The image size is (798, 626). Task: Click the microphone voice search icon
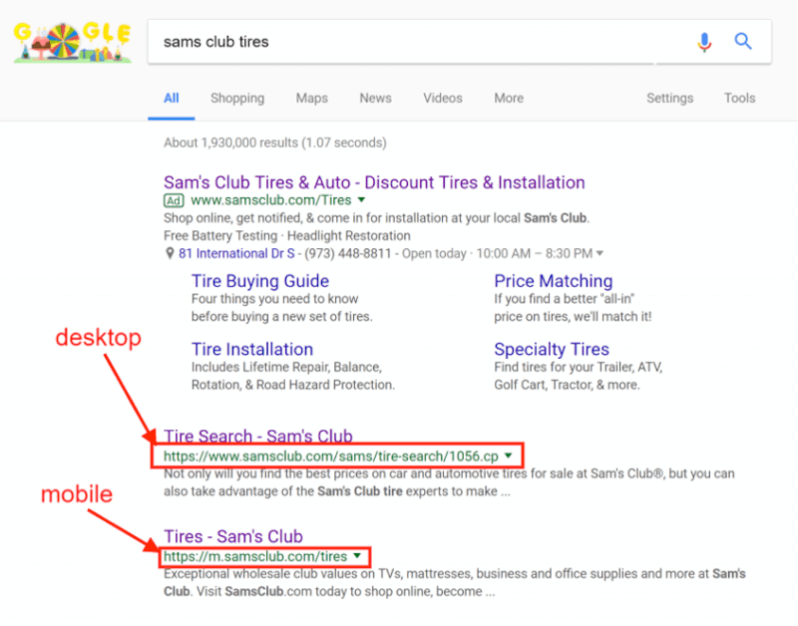[x=704, y=42]
